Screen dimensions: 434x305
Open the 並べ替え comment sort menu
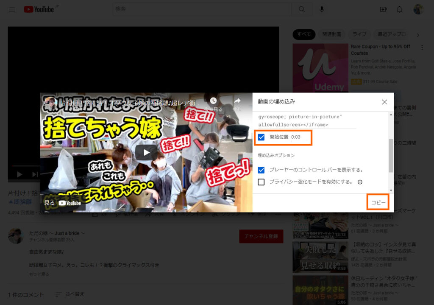point(70,294)
